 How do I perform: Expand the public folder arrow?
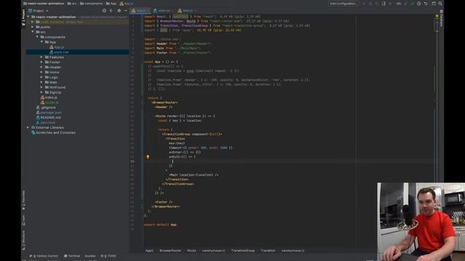(33, 27)
